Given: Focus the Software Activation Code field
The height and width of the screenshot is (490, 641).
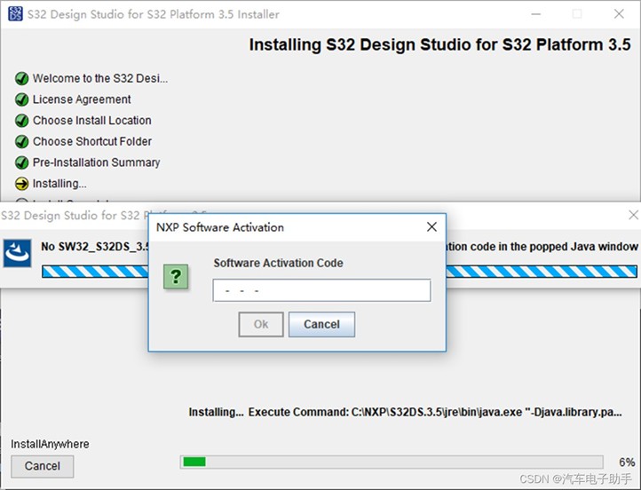Looking at the screenshot, I should [x=321, y=290].
